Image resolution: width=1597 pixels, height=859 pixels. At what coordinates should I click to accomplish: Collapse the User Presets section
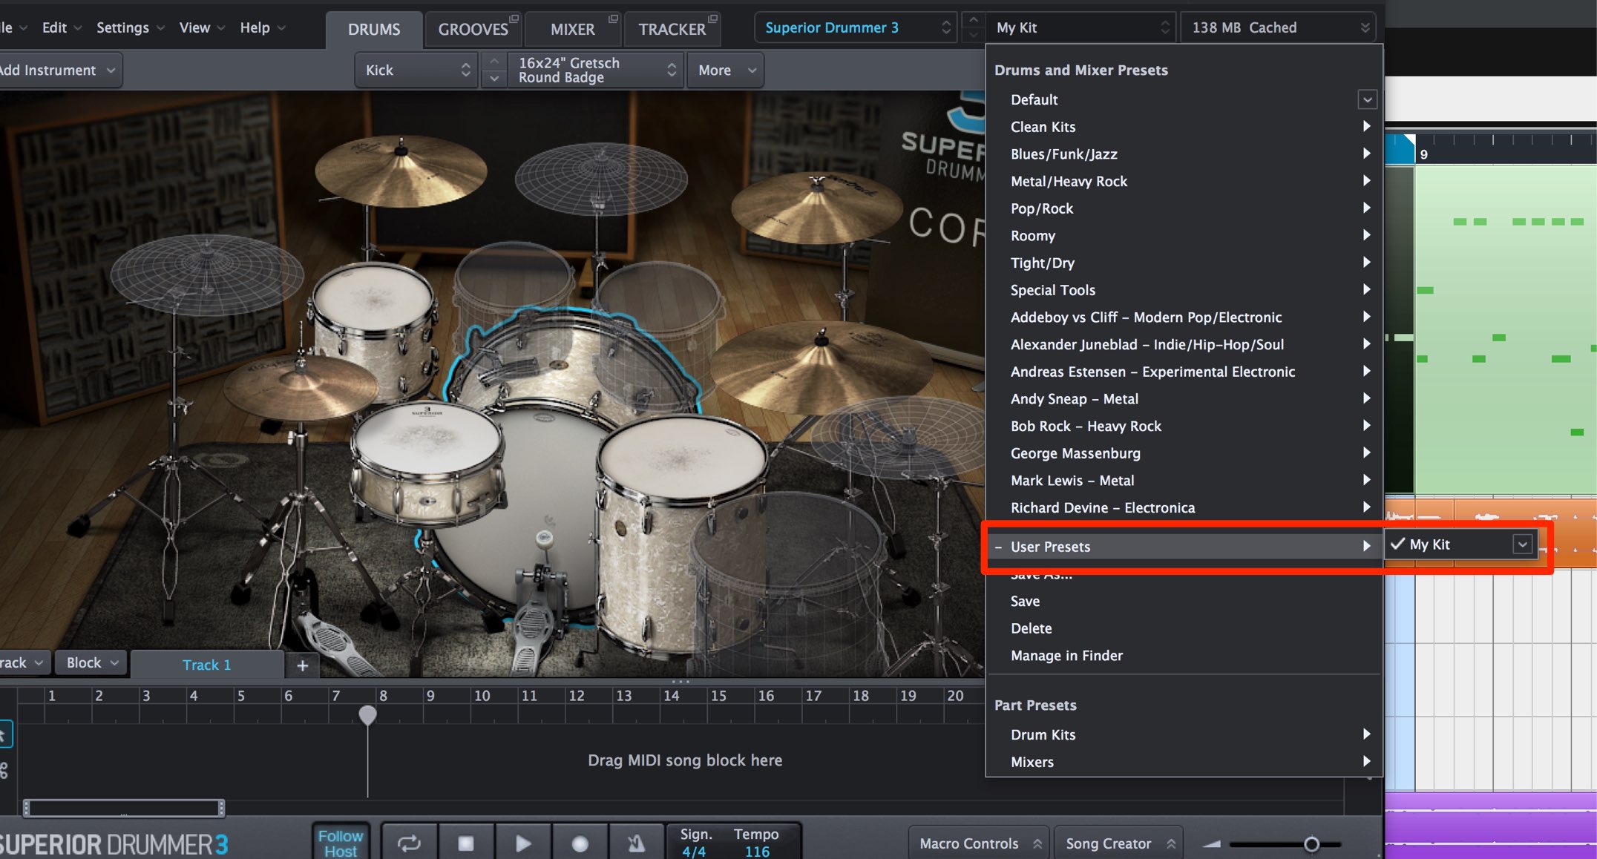pyautogui.click(x=999, y=547)
